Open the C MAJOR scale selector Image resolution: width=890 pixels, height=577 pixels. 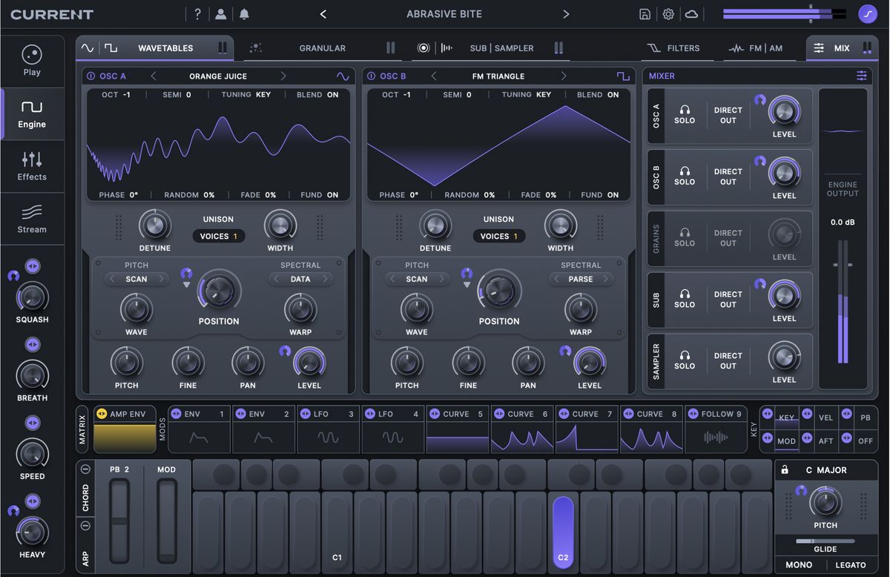click(x=825, y=469)
